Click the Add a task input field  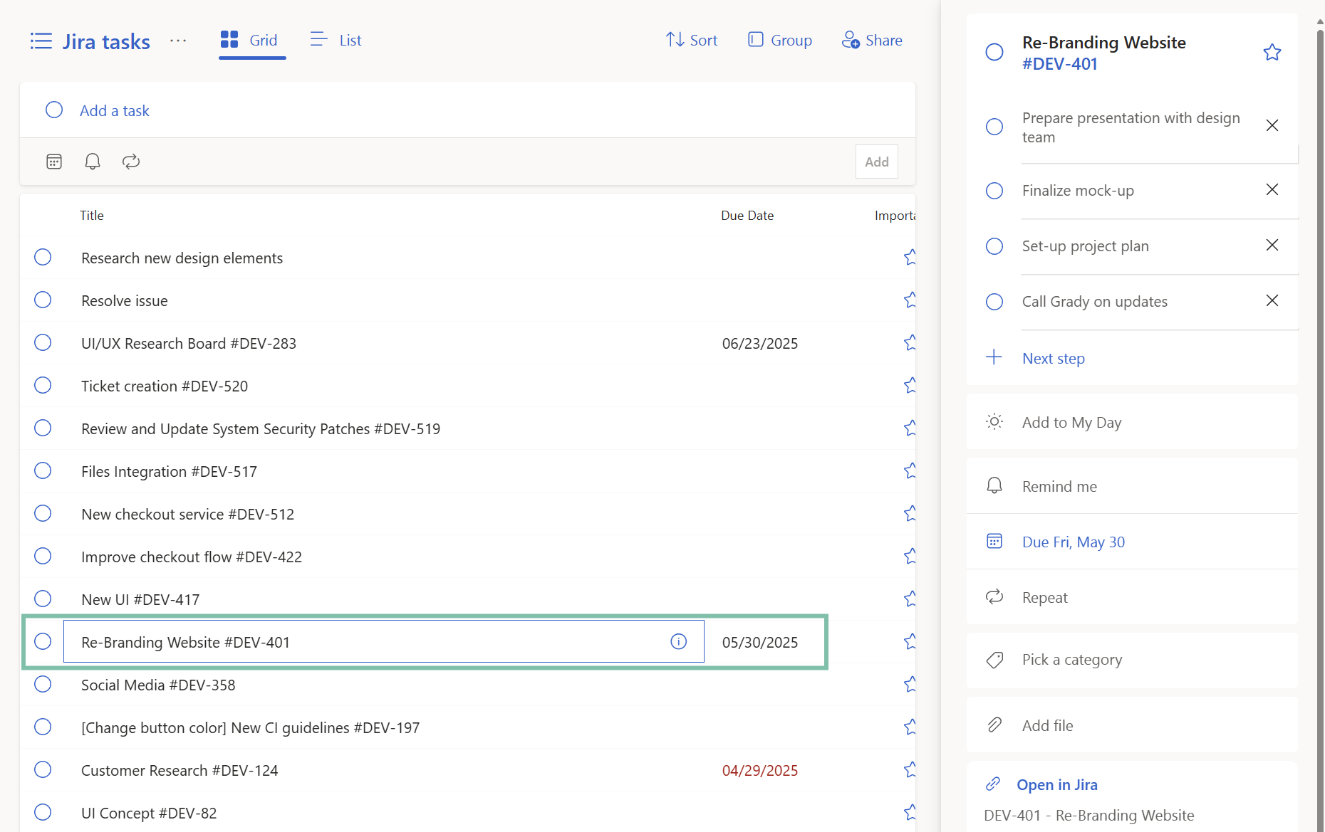(x=427, y=110)
